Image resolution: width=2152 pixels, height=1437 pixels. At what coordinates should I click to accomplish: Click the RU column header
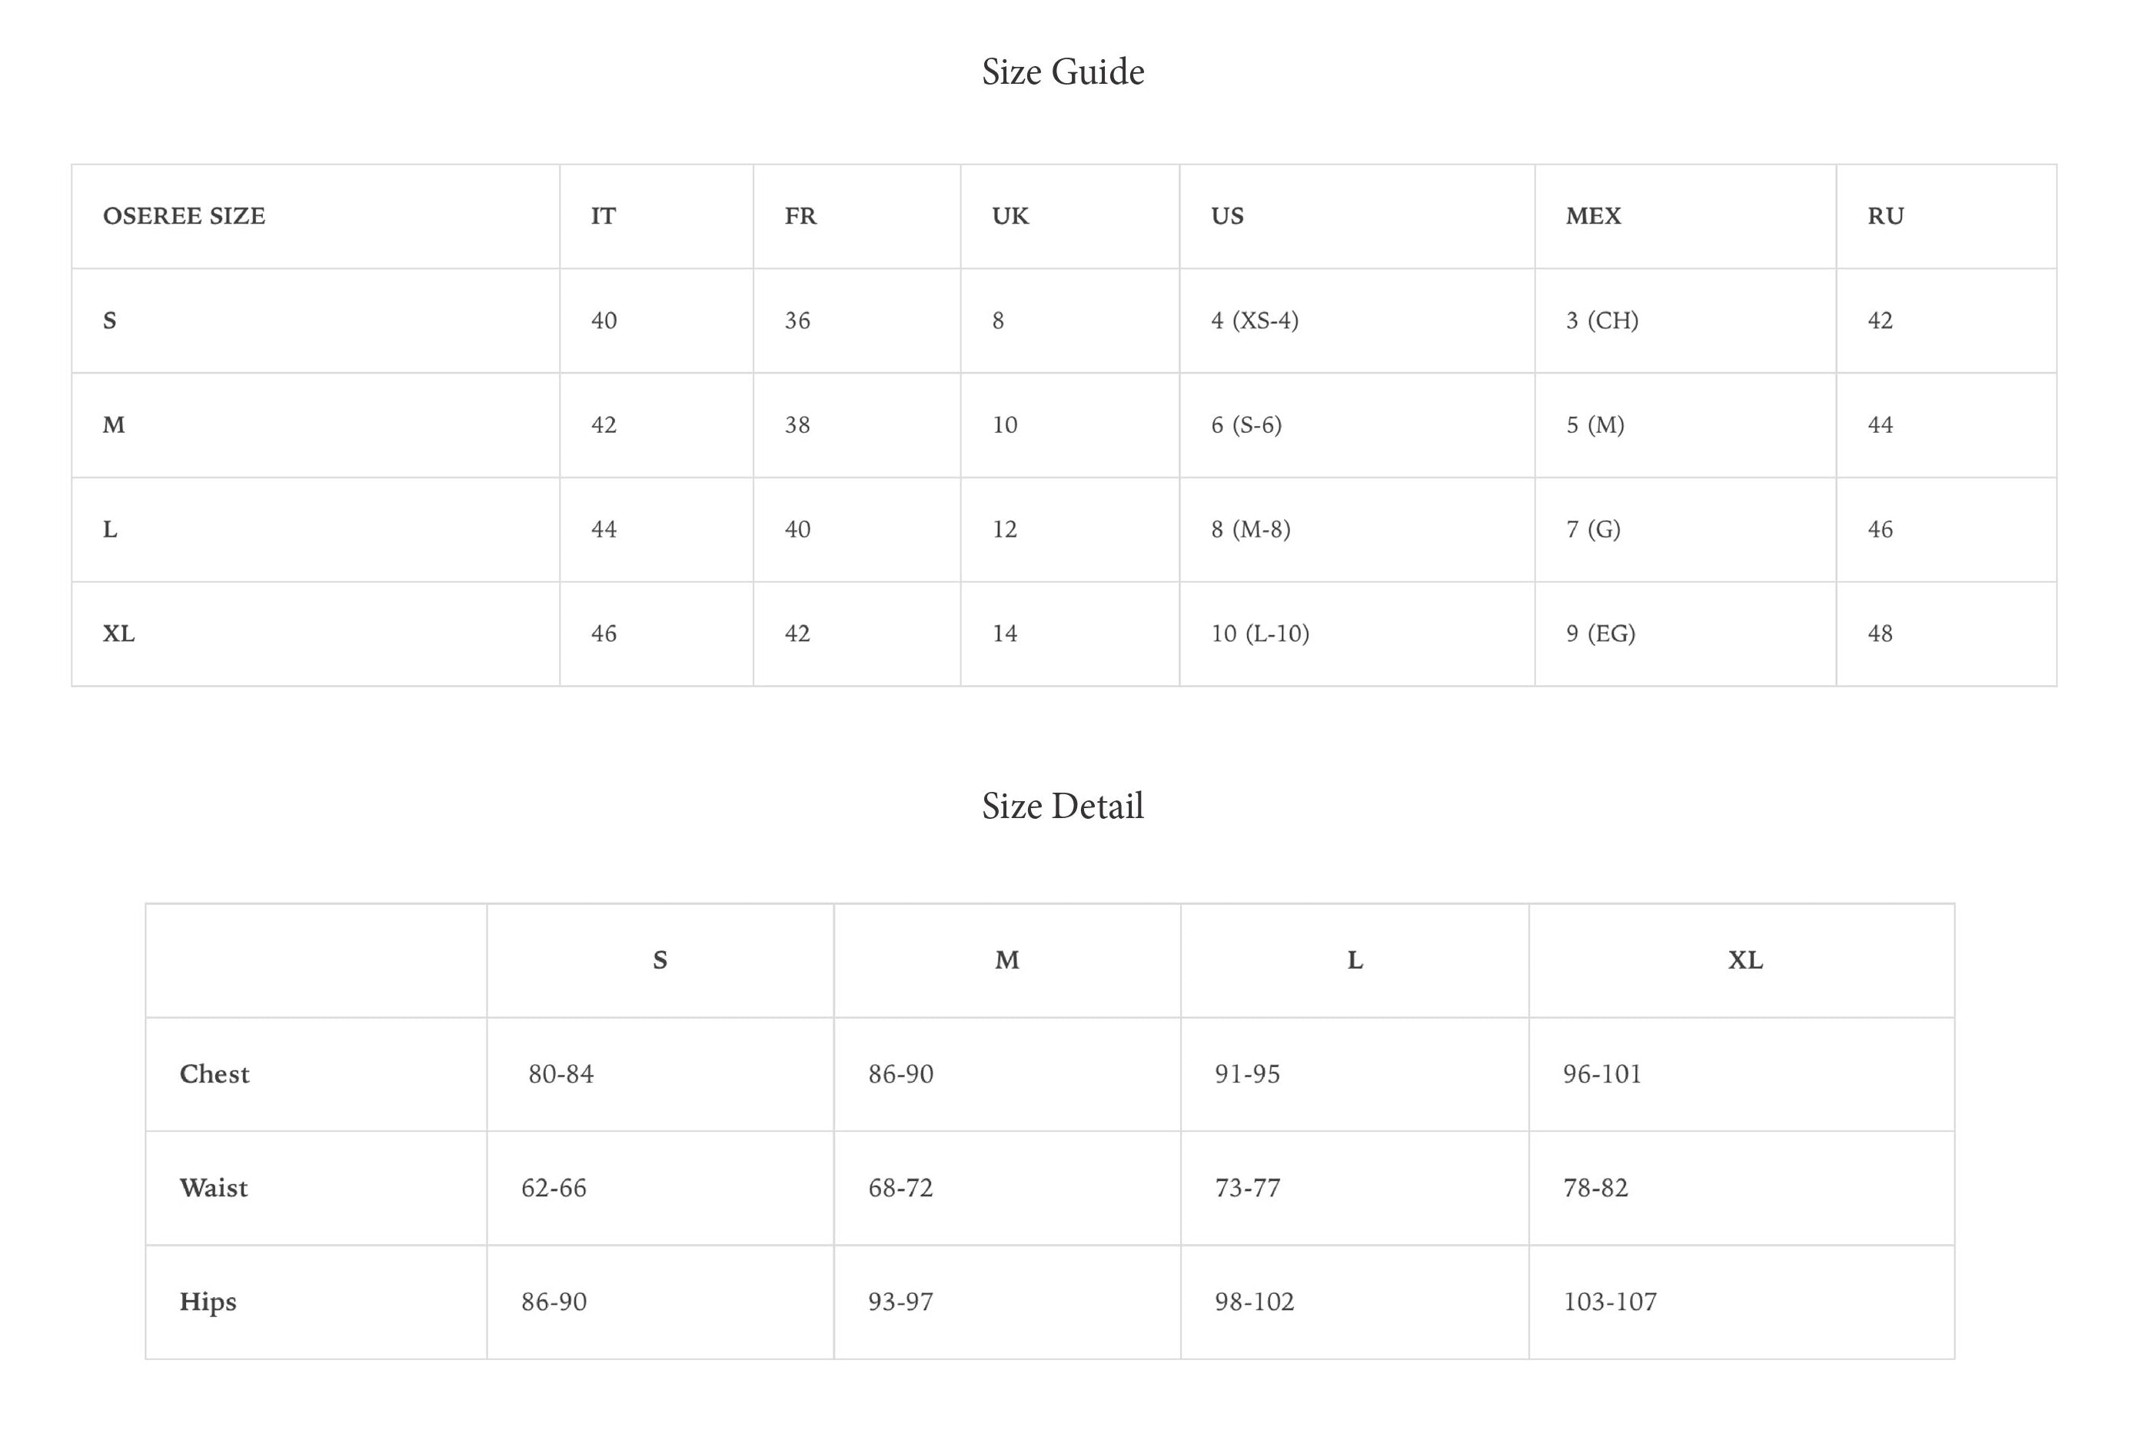[1885, 216]
